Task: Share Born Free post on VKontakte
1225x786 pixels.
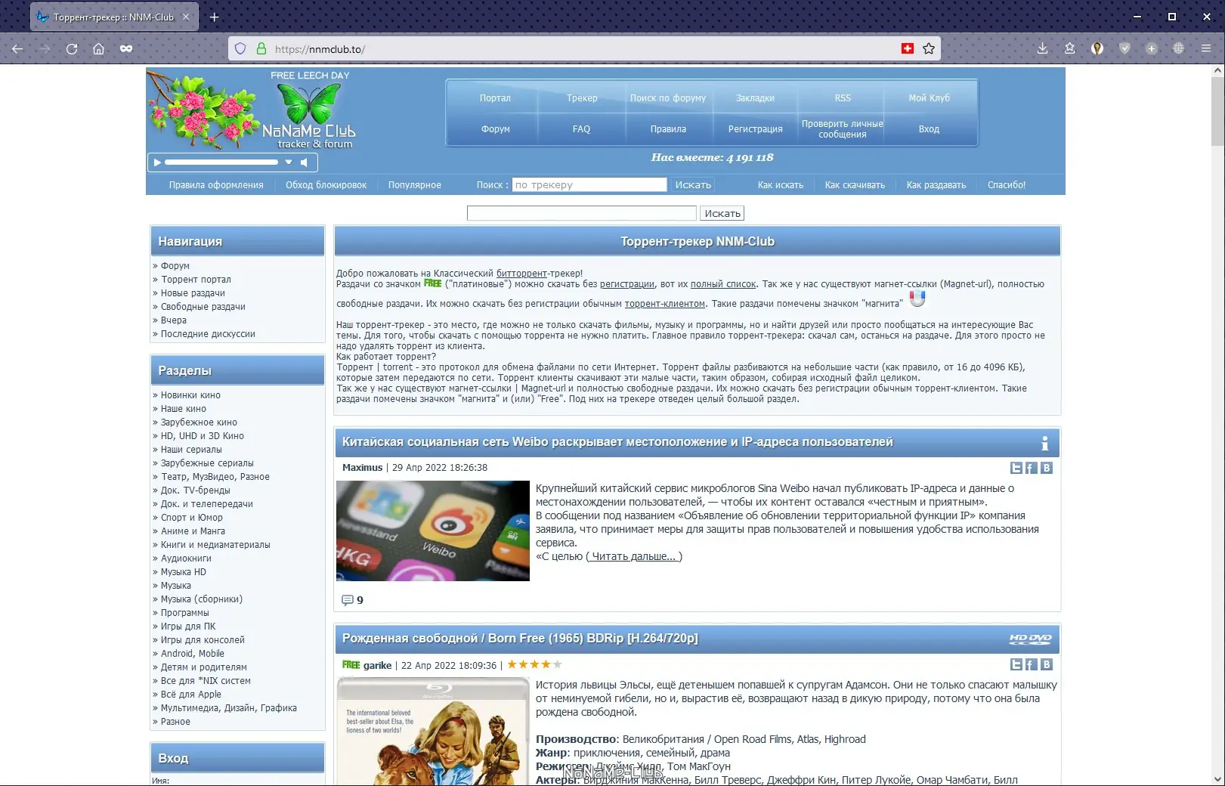Action: (x=1047, y=664)
